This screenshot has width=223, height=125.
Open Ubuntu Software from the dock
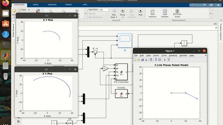point(6,24)
